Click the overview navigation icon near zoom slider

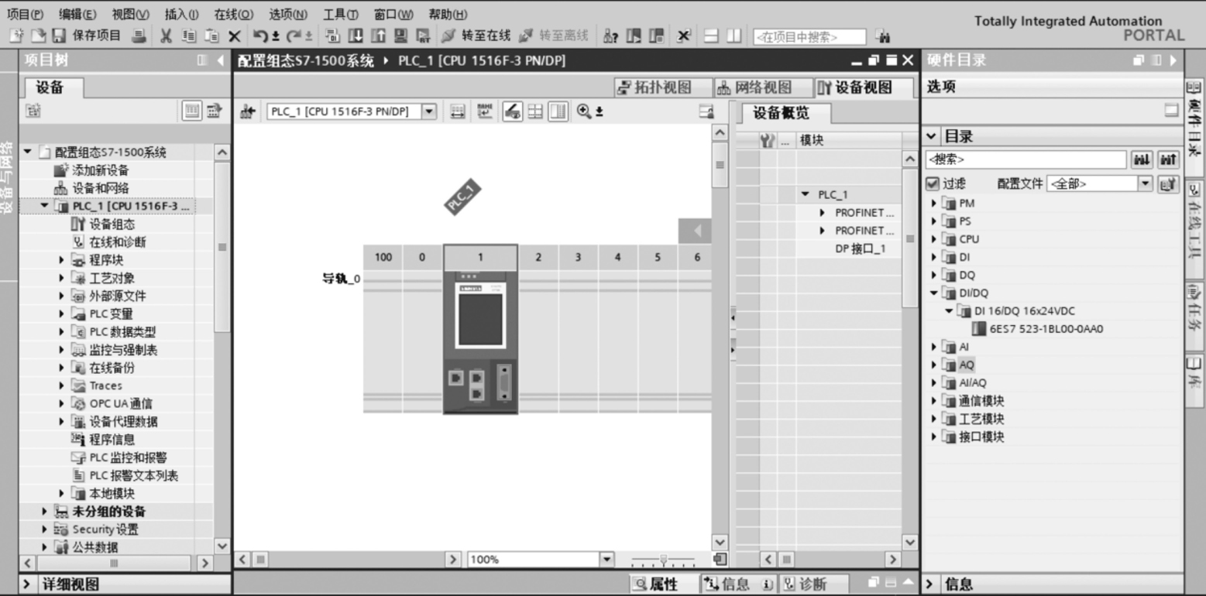(720, 559)
